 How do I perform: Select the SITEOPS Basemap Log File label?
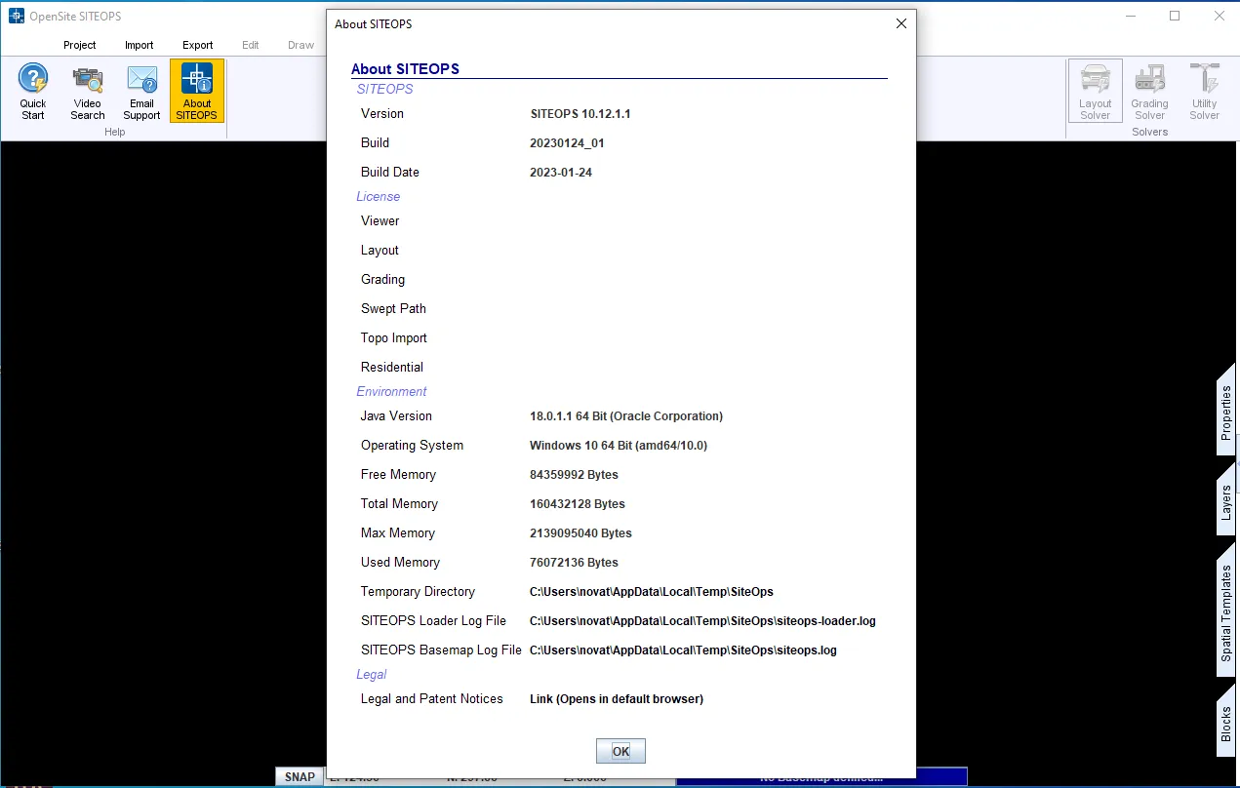[x=441, y=650]
